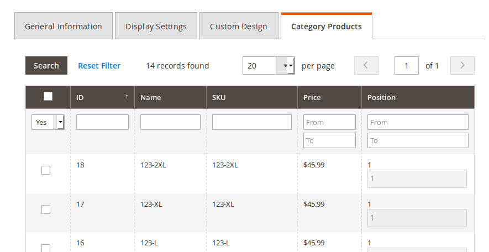The image size is (489, 252).
Task: Click '14 records found' text
Action: click(x=177, y=66)
